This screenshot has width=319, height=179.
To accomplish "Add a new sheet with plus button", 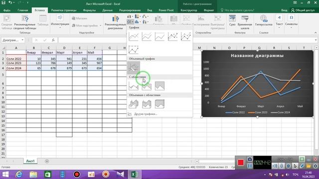I will coord(47,161).
